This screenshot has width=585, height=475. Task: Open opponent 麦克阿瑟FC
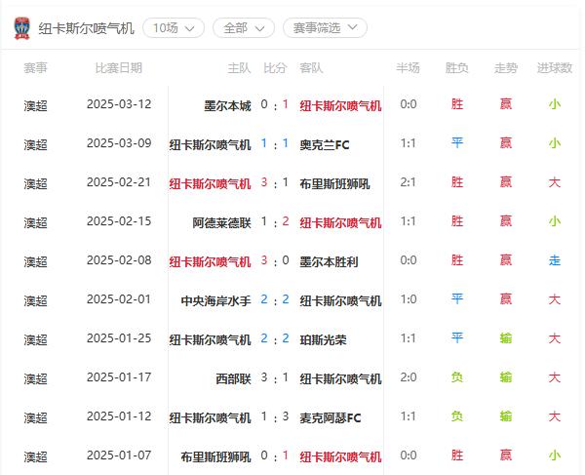click(x=331, y=417)
